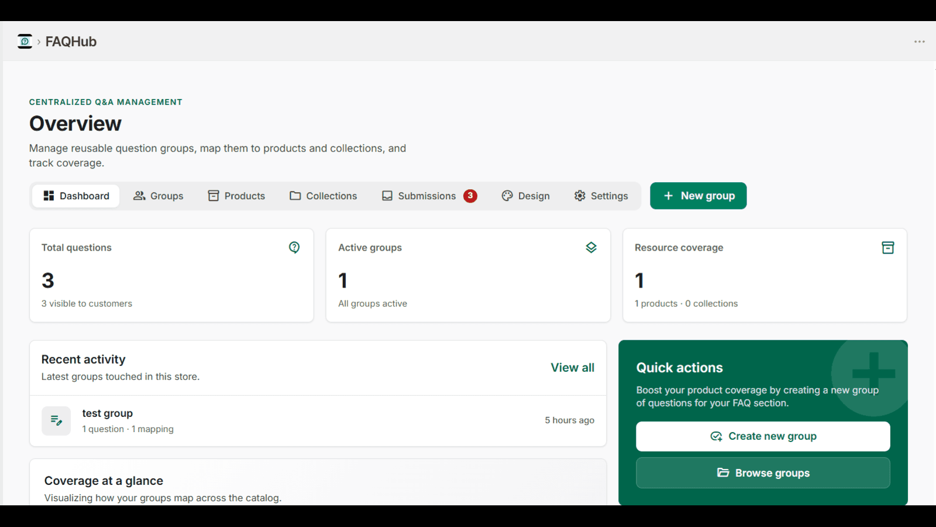The image size is (936, 527).
Task: Click the test group list-edit icon
Action: pos(56,420)
